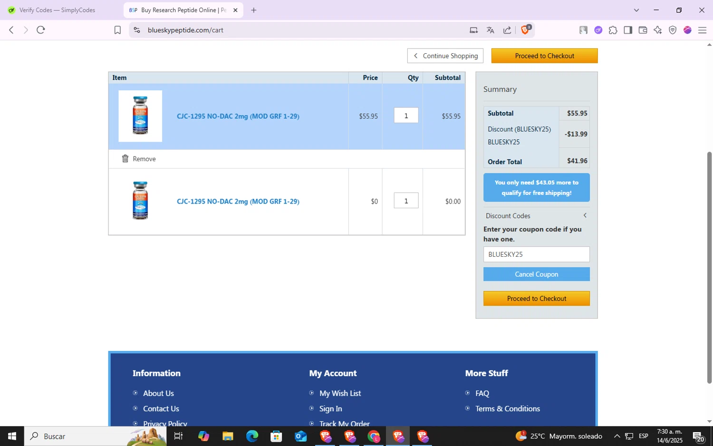The image size is (713, 446).
Task: Open tab search dropdown arrow
Action: 636,10
